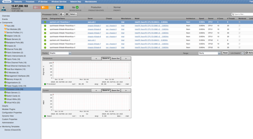
Task: Open the Windows Services tab
Action: pos(59,2)
